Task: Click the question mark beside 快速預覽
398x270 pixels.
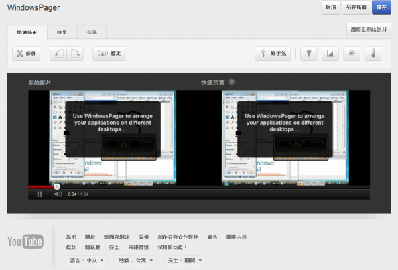Action: [232, 82]
